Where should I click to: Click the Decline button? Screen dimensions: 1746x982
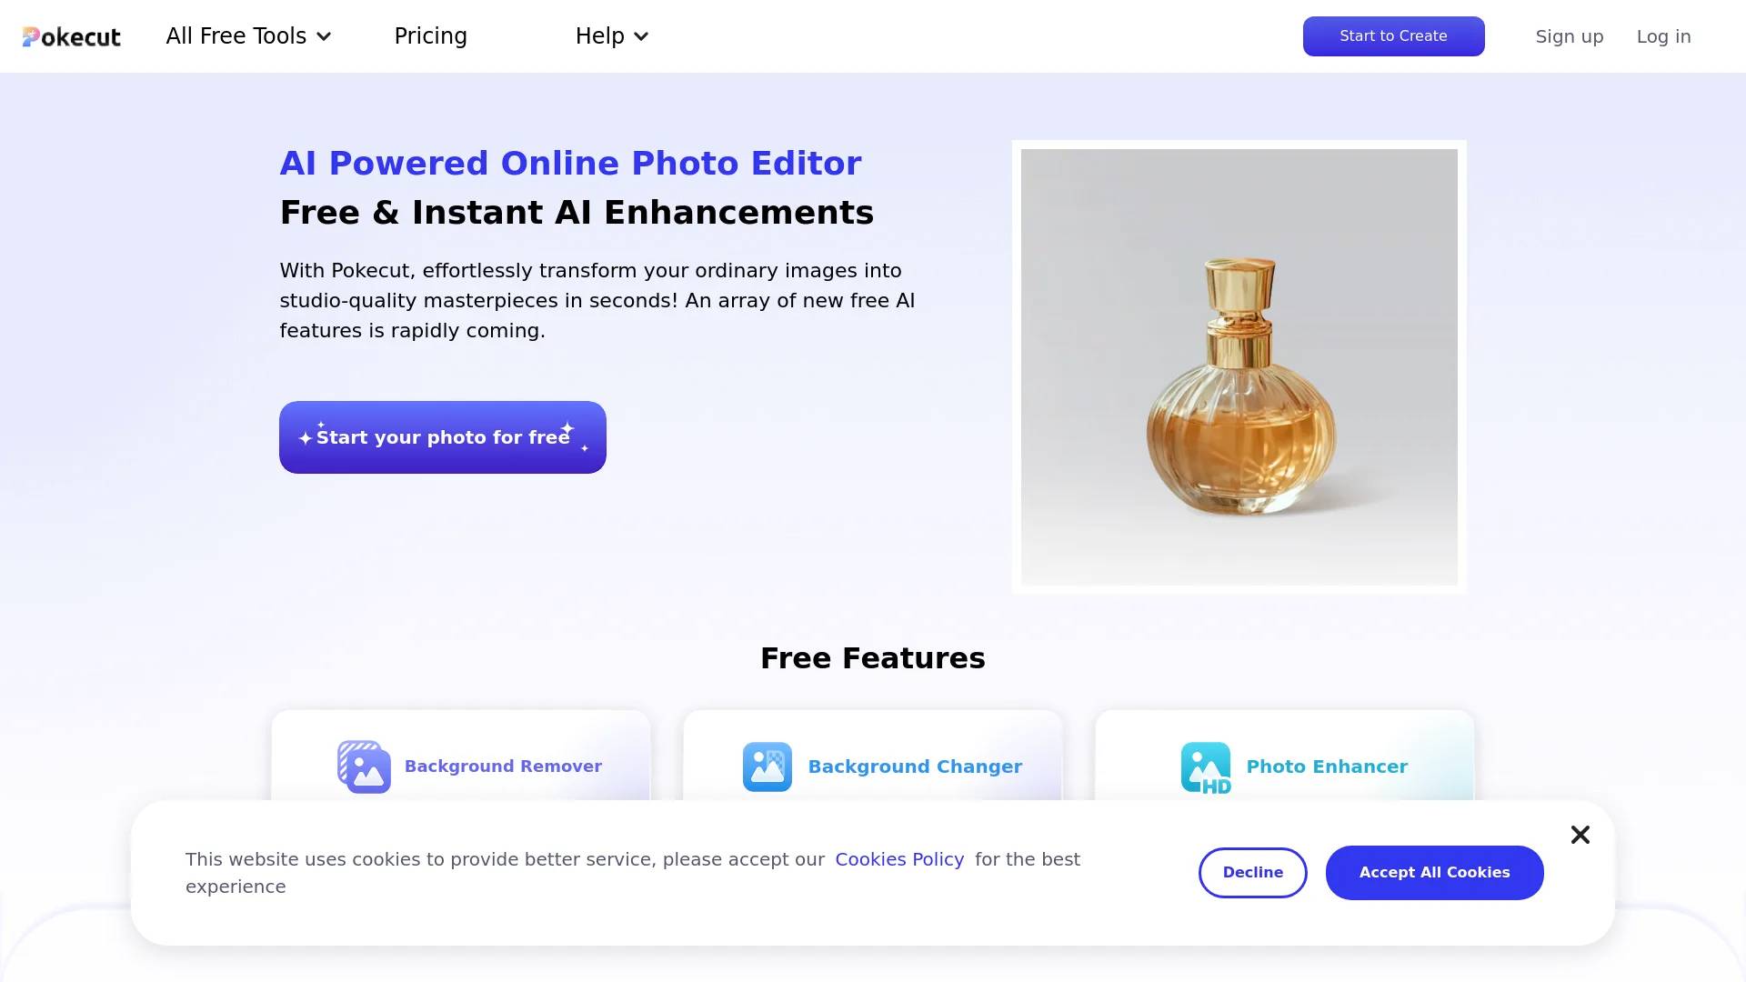pyautogui.click(x=1253, y=873)
